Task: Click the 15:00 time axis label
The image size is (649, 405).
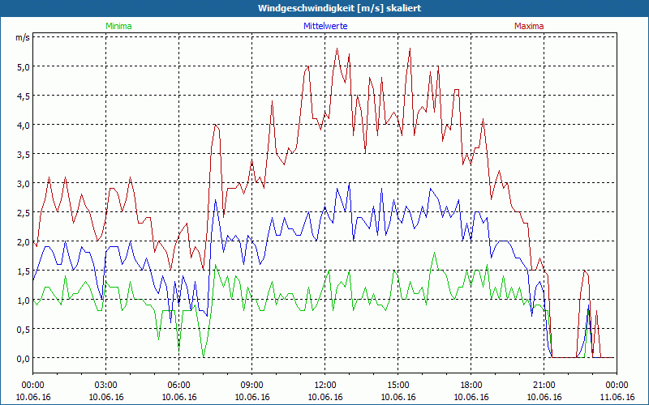Action: coord(398,386)
